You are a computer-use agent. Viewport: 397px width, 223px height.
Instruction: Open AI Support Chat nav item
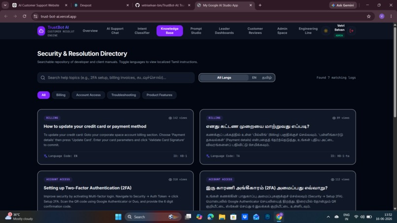pos(115,31)
